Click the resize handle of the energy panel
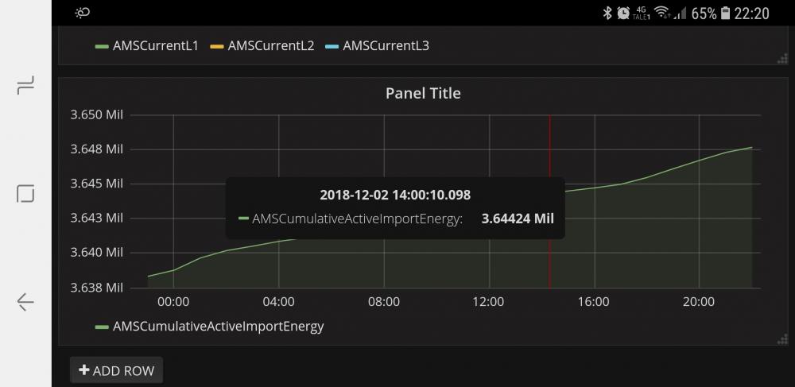795x387 pixels. pyautogui.click(x=781, y=339)
